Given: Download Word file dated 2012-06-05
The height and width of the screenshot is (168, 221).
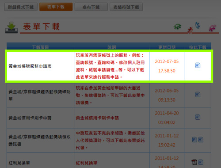Looking at the screenshot, I should click(198, 95).
